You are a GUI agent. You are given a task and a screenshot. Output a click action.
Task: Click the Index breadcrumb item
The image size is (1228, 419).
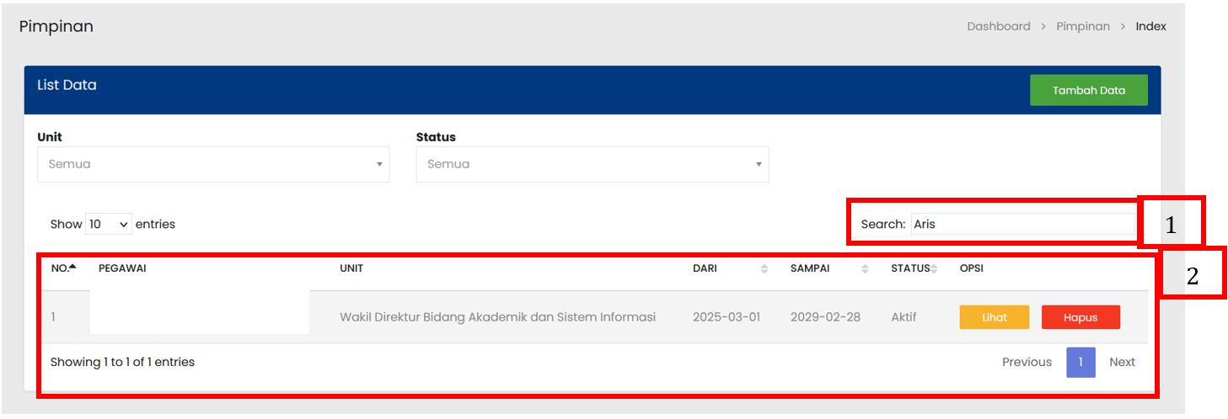pyautogui.click(x=1150, y=27)
